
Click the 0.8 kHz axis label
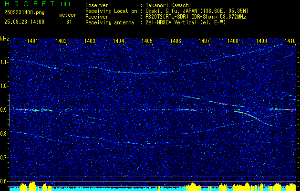4,134
